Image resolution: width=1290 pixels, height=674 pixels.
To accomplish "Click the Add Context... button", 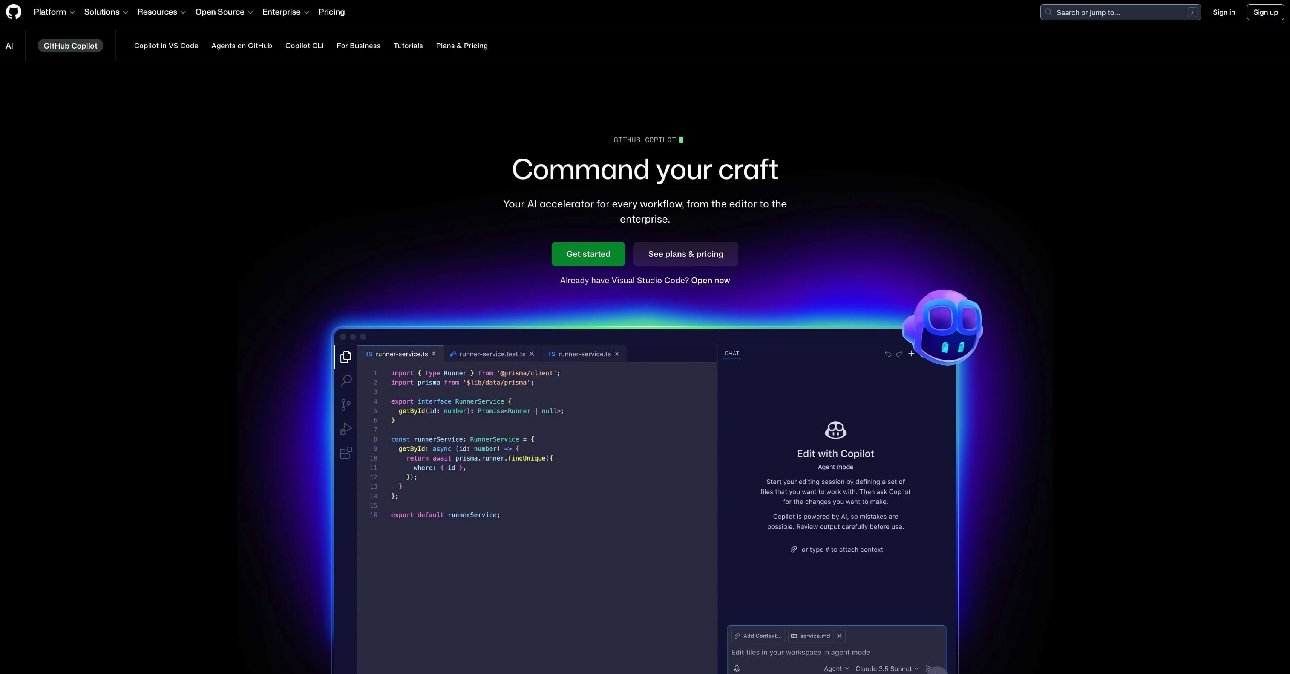I will (x=758, y=636).
